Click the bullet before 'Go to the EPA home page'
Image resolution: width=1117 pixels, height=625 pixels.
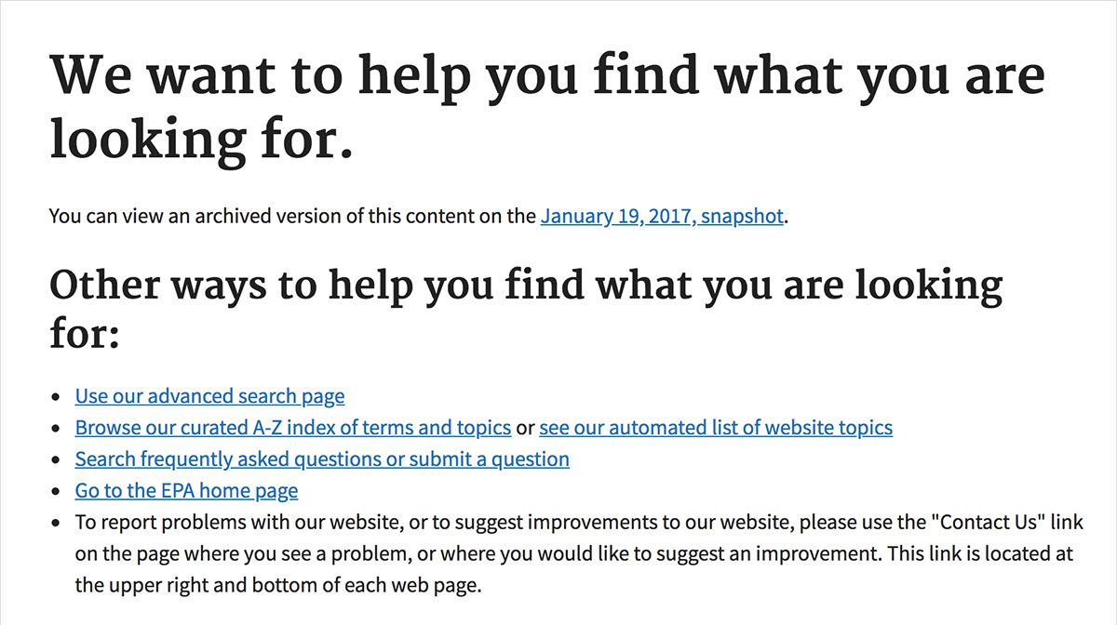tap(57, 492)
